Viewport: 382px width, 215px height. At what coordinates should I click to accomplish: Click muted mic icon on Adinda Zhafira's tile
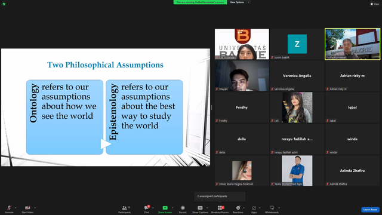(x=328, y=184)
